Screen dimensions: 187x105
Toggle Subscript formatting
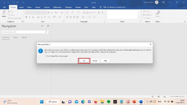click(41, 17)
